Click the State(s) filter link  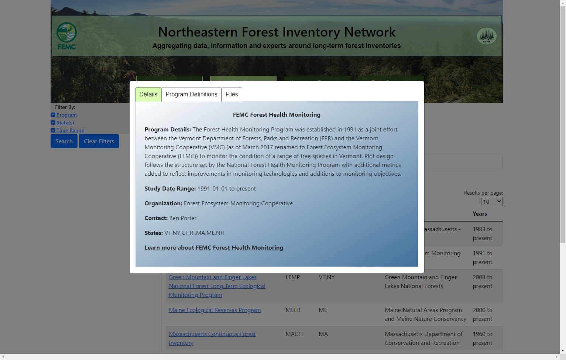click(x=65, y=123)
